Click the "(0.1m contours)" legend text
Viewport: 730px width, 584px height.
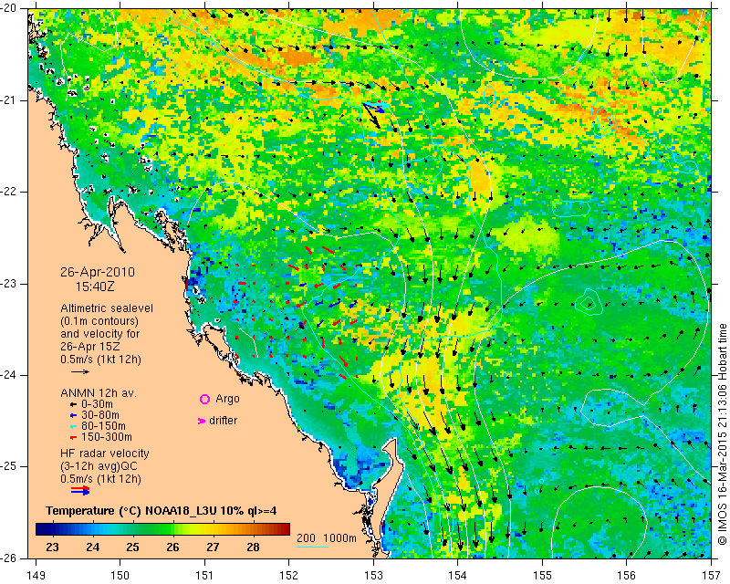point(99,321)
